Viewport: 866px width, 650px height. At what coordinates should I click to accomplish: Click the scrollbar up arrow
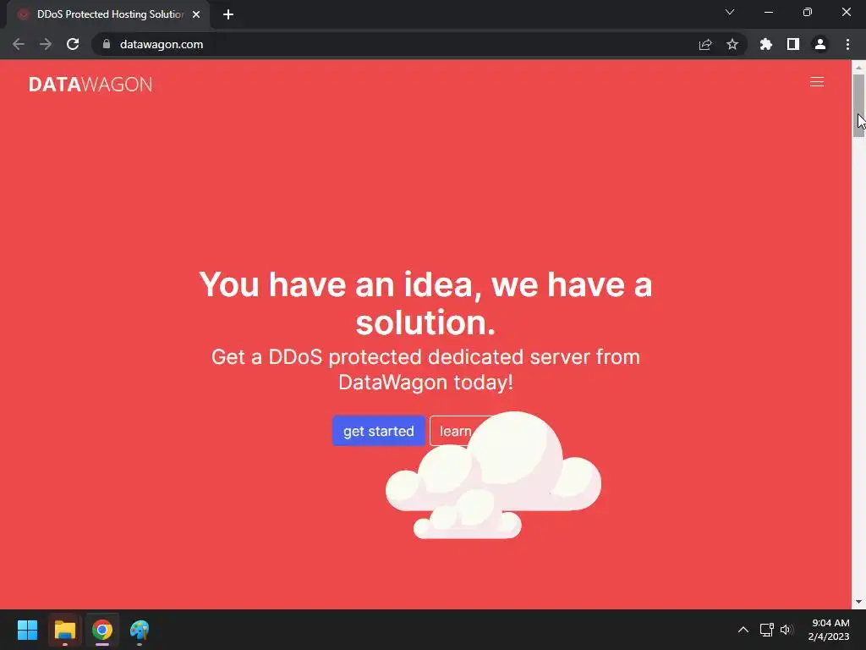(858, 68)
